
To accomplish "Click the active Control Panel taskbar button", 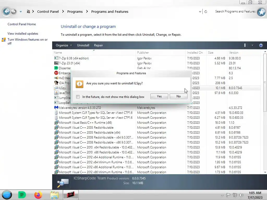I will tap(70, 195).
